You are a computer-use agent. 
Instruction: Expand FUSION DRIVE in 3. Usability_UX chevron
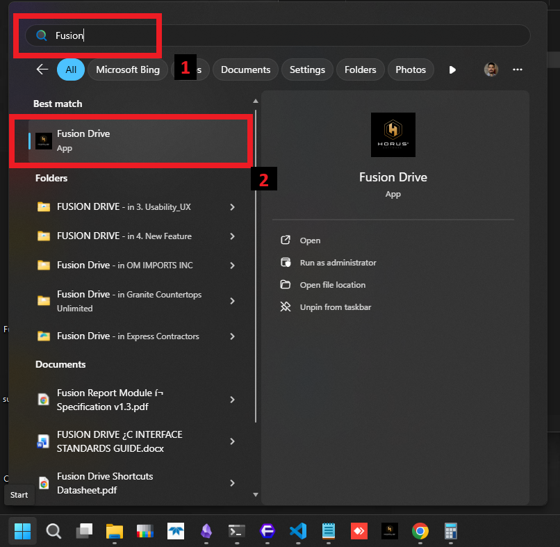[x=233, y=207]
